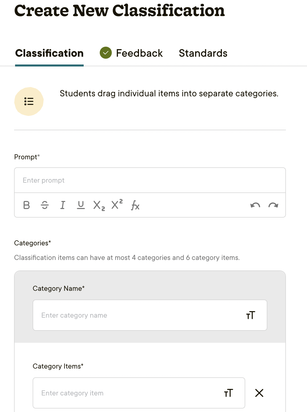The image size is (307, 412).
Task: Click the green checkmark on the Feedback tab
Action: [x=106, y=53]
